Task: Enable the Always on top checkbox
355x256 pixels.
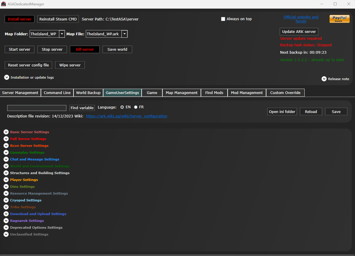Action: pyautogui.click(x=223, y=19)
